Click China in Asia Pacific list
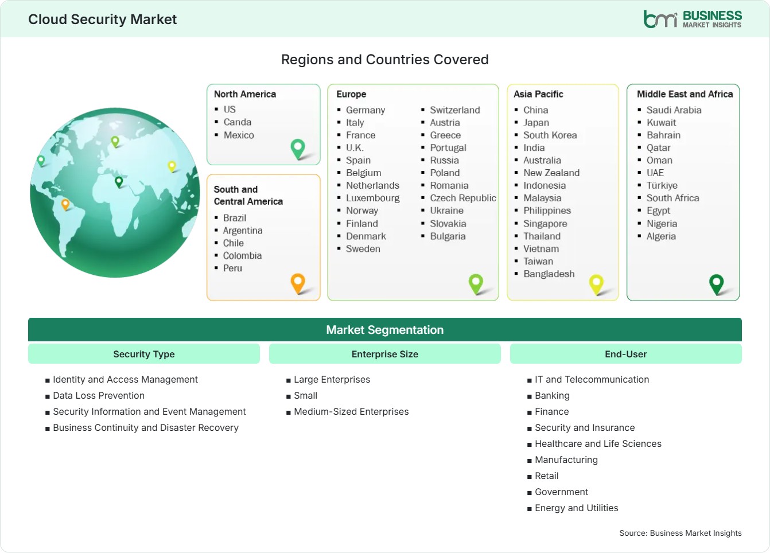This screenshot has width=770, height=553. 536,110
